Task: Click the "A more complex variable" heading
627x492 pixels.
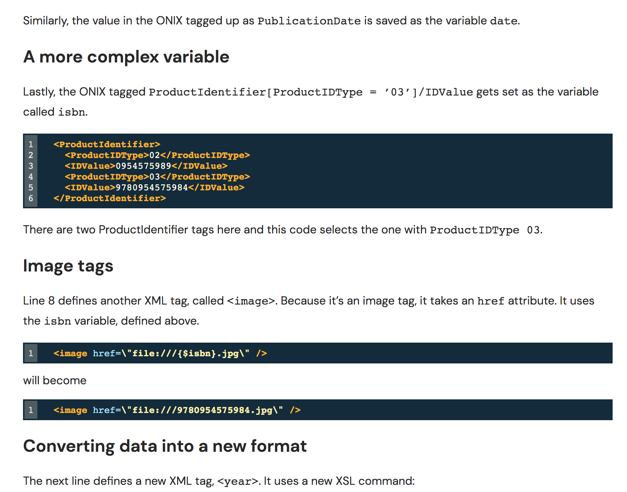Action: 126,57
